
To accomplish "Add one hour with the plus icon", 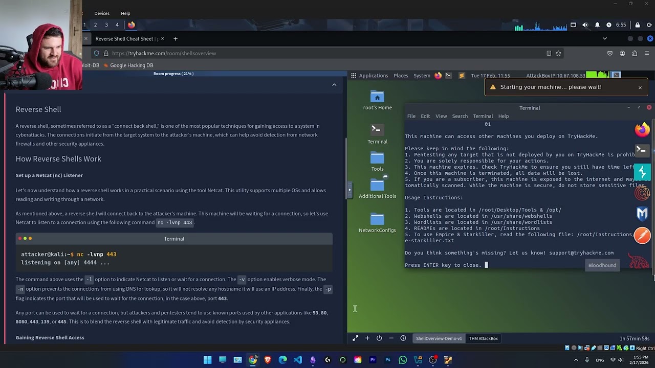I will click(367, 338).
